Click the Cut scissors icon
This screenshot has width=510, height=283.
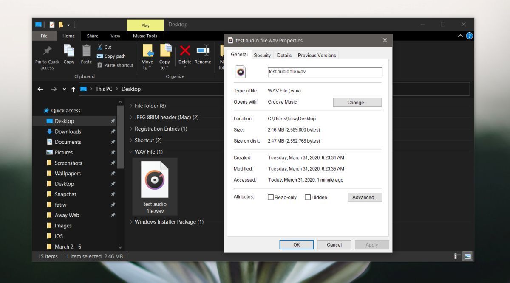(99, 47)
